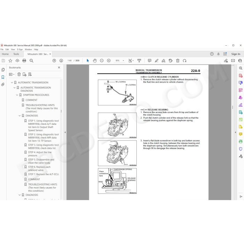The width and height of the screenshot is (244, 244).
Task: Open the notifications bell
Action: (x=219, y=54)
